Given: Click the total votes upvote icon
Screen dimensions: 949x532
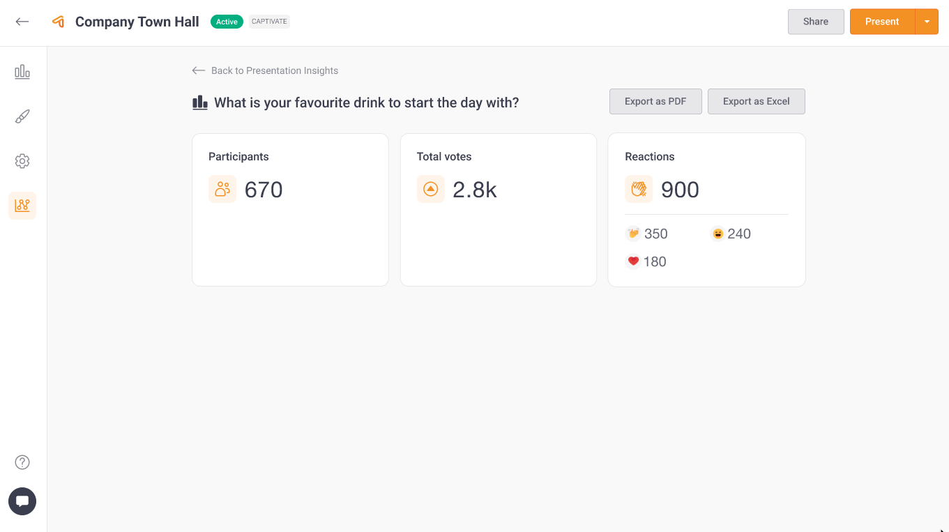Looking at the screenshot, I should (430, 189).
